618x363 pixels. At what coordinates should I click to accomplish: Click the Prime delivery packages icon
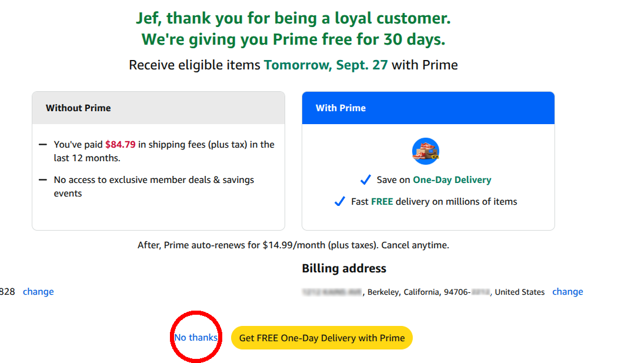[x=426, y=151]
